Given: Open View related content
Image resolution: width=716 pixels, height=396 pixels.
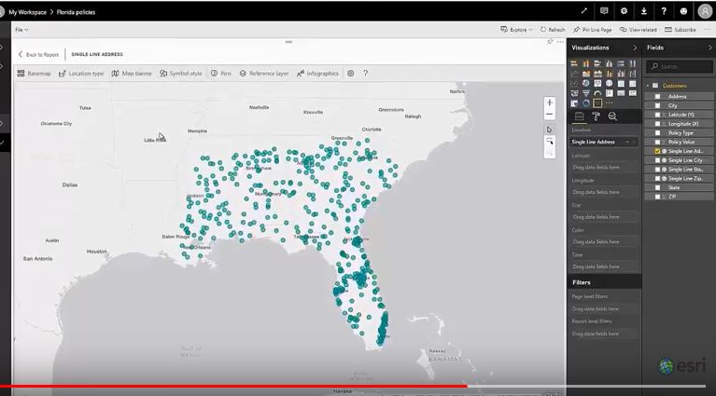Looking at the screenshot, I should 638,30.
